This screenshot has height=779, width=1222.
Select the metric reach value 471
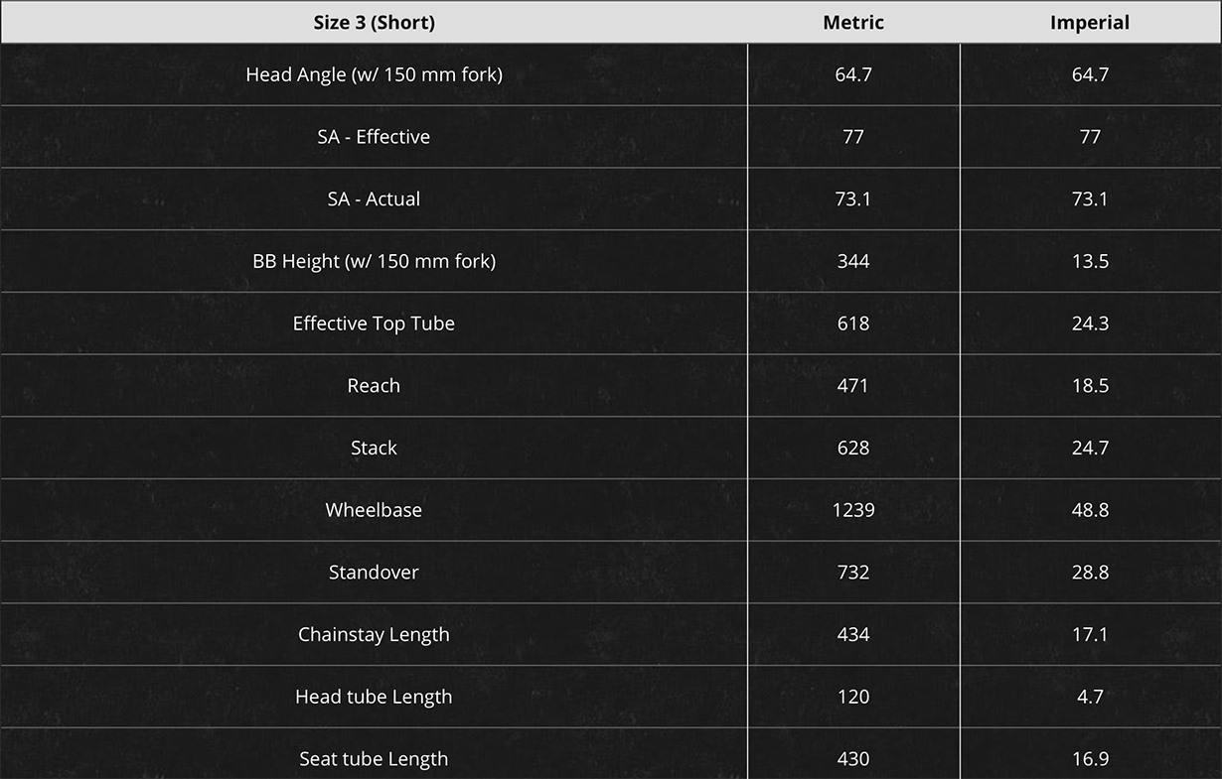point(853,386)
